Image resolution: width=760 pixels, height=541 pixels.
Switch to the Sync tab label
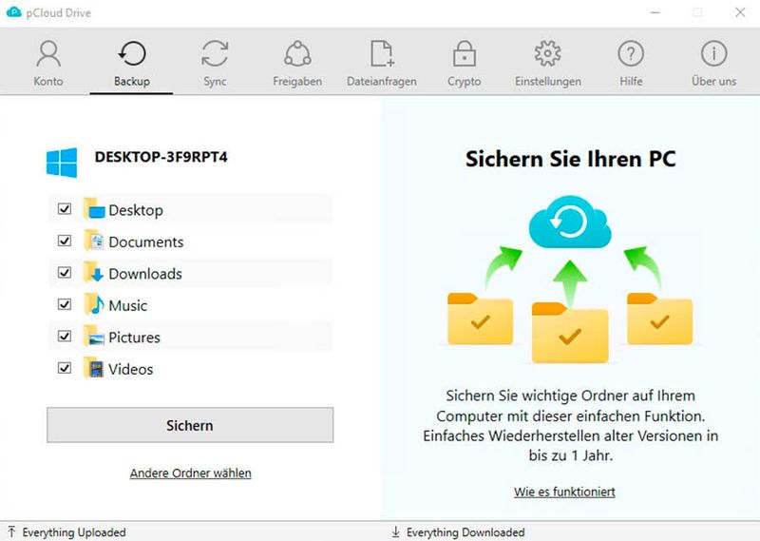coord(215,82)
